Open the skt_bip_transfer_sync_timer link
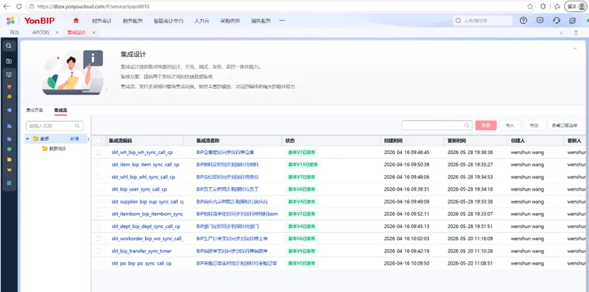The height and width of the screenshot is (292, 589). click(x=142, y=251)
